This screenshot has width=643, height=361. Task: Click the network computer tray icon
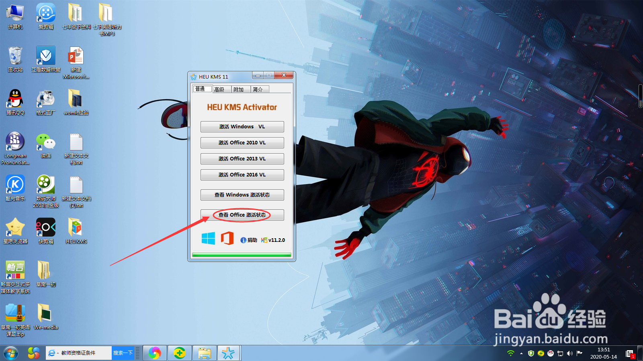[x=560, y=353]
